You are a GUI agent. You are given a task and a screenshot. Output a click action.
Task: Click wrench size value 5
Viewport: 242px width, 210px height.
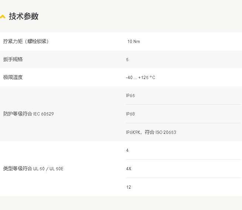point(127,60)
